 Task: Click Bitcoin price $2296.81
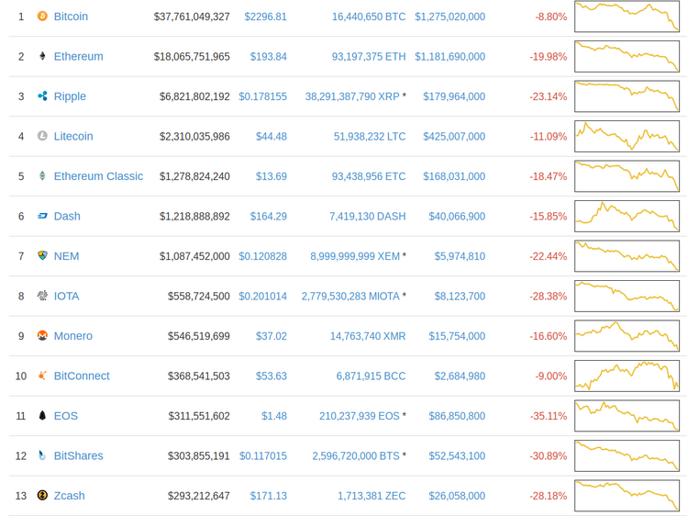265,17
